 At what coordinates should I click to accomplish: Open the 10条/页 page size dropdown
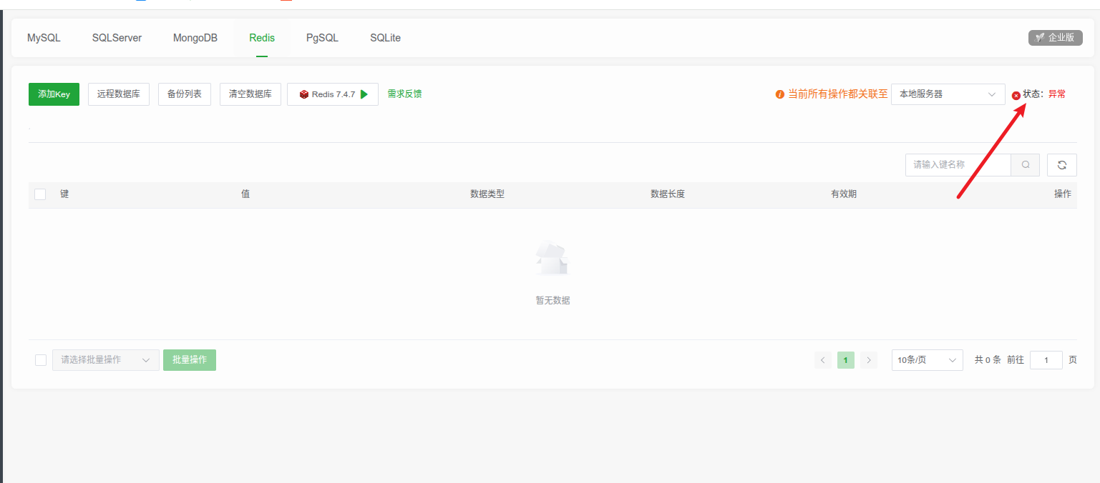[928, 360]
